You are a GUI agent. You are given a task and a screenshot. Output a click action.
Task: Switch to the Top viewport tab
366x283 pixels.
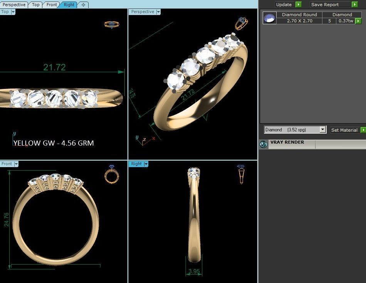point(35,5)
